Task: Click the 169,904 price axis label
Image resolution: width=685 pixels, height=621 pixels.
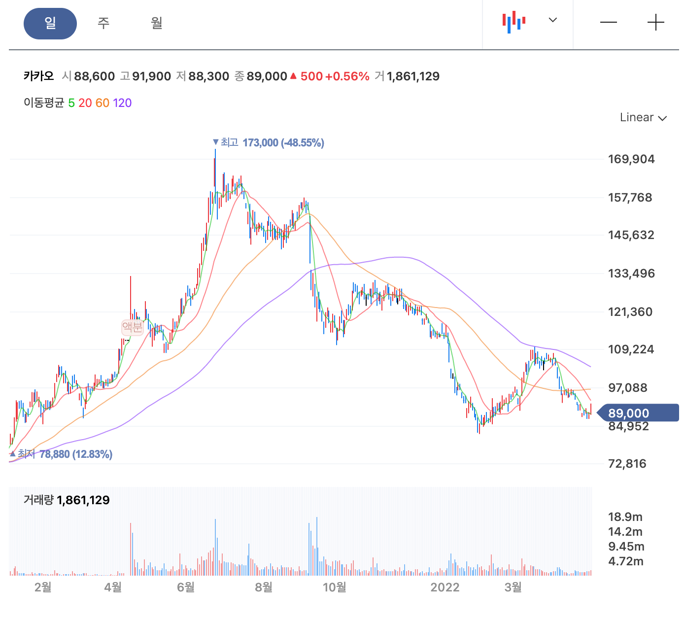Action: click(631, 159)
